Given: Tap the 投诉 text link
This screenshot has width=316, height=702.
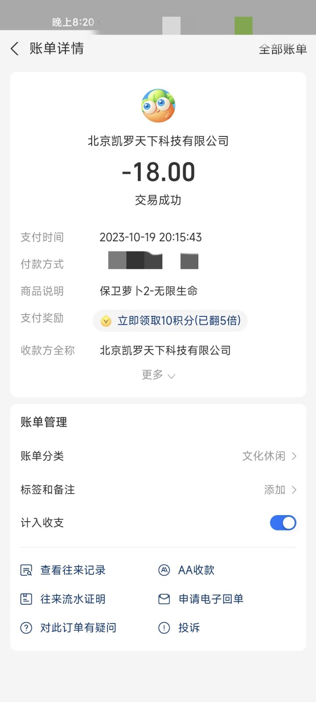Looking at the screenshot, I should (189, 628).
